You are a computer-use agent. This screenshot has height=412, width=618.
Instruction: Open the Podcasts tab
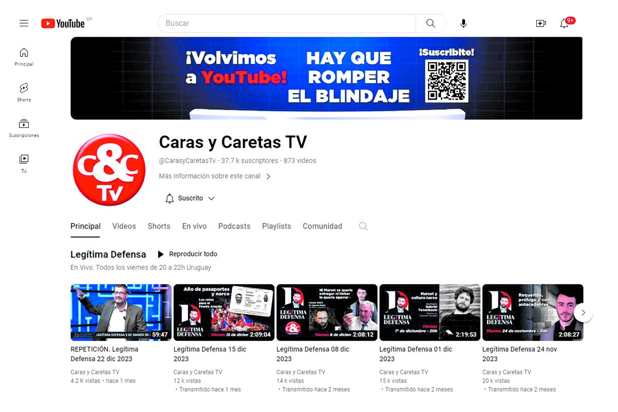(x=234, y=226)
